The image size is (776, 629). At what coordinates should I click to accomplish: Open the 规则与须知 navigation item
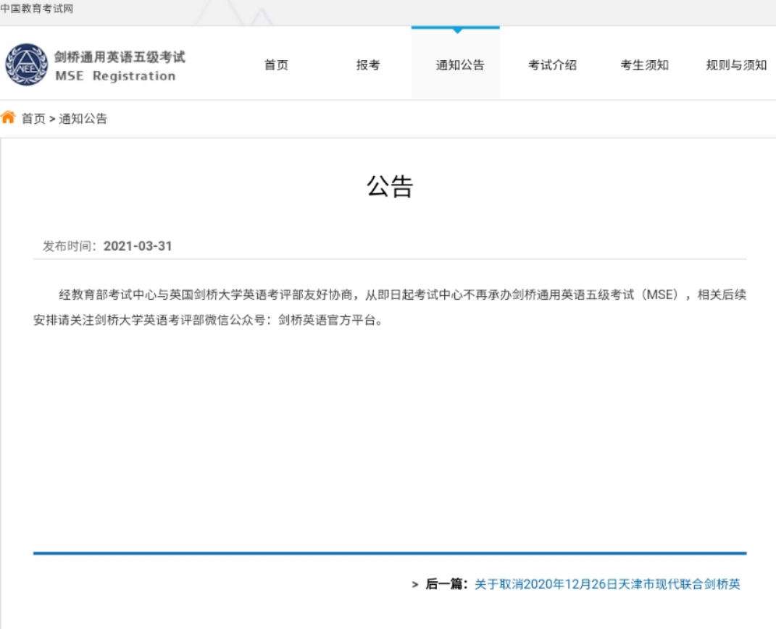[x=736, y=65]
